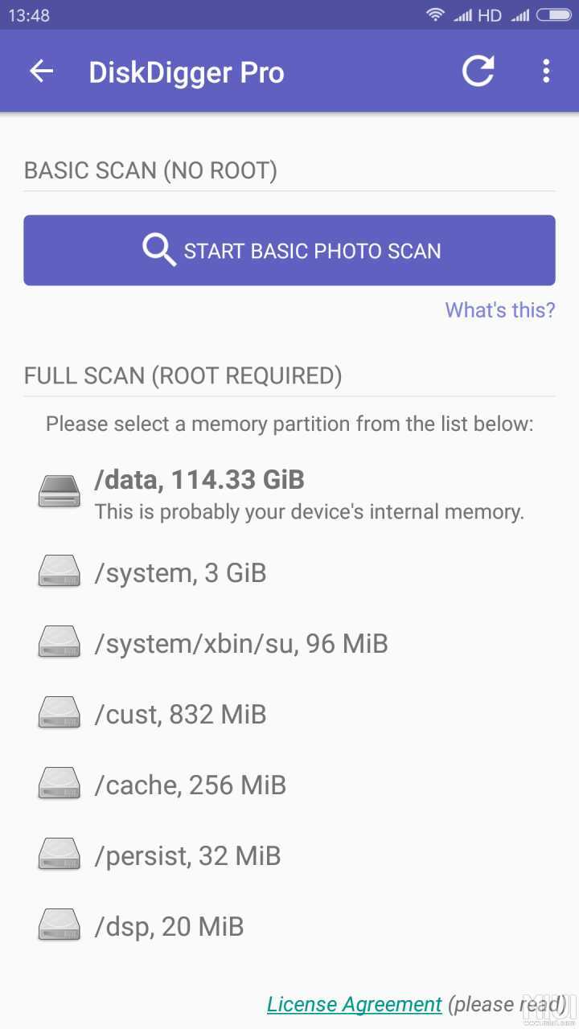The height and width of the screenshot is (1029, 579).
Task: Click the /system drive icon
Action: [x=60, y=572]
